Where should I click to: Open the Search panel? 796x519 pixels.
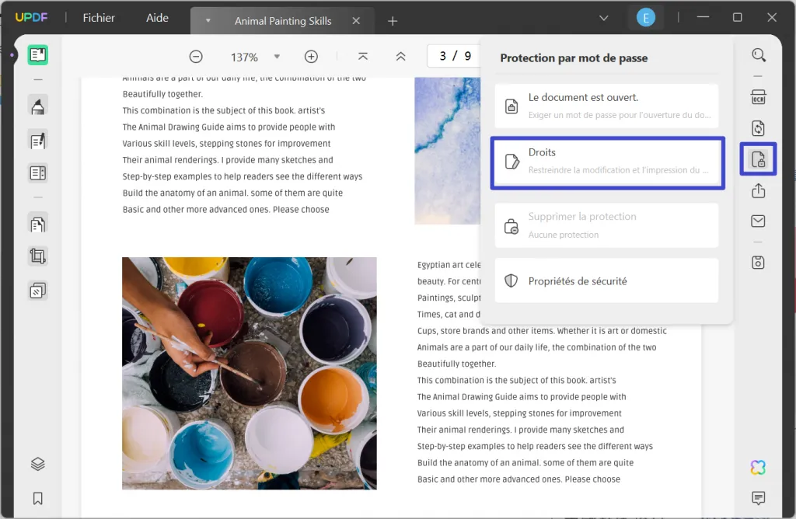click(x=758, y=55)
